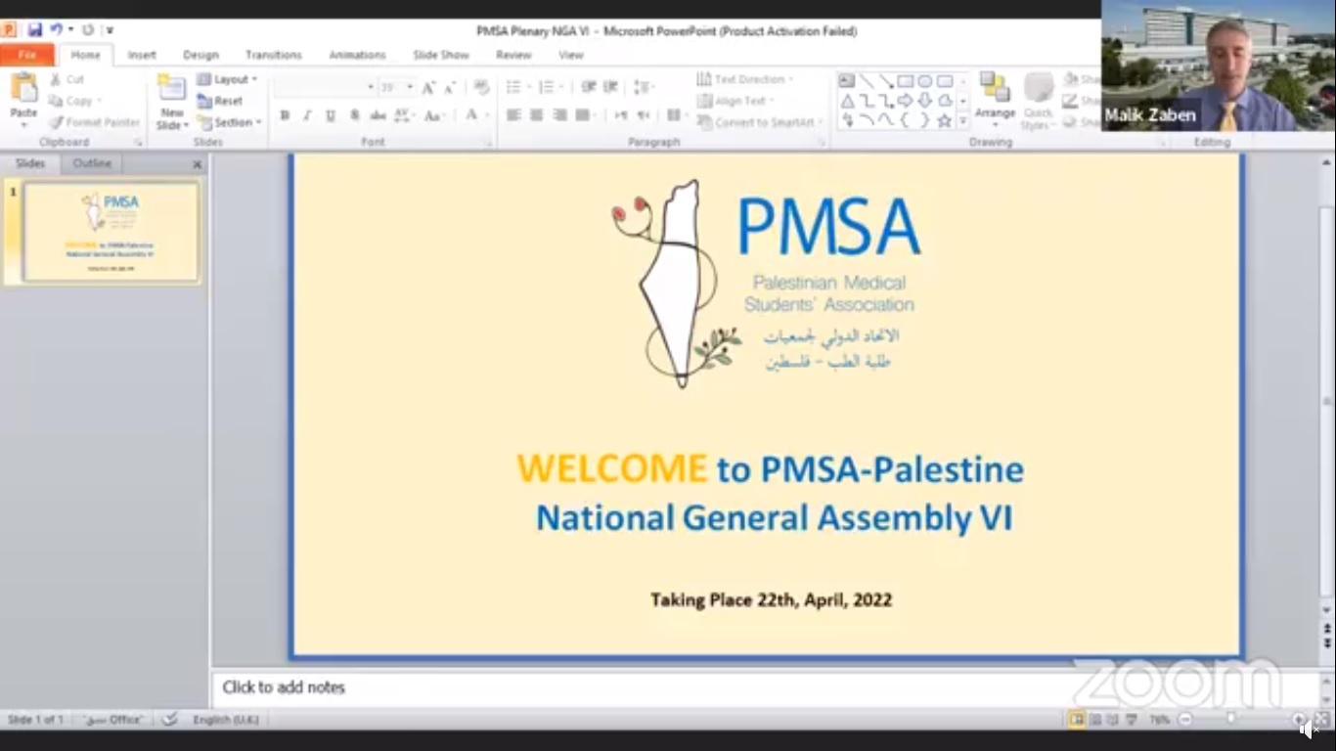1336x751 pixels.
Task: Select the Down Arrow shape
Action: pos(925,101)
